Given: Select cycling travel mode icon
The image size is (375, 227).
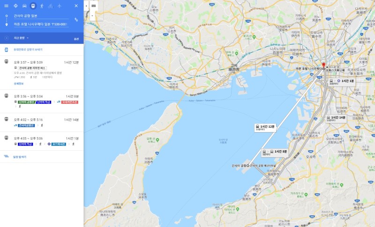Looking at the screenshot, I should coord(51,6).
